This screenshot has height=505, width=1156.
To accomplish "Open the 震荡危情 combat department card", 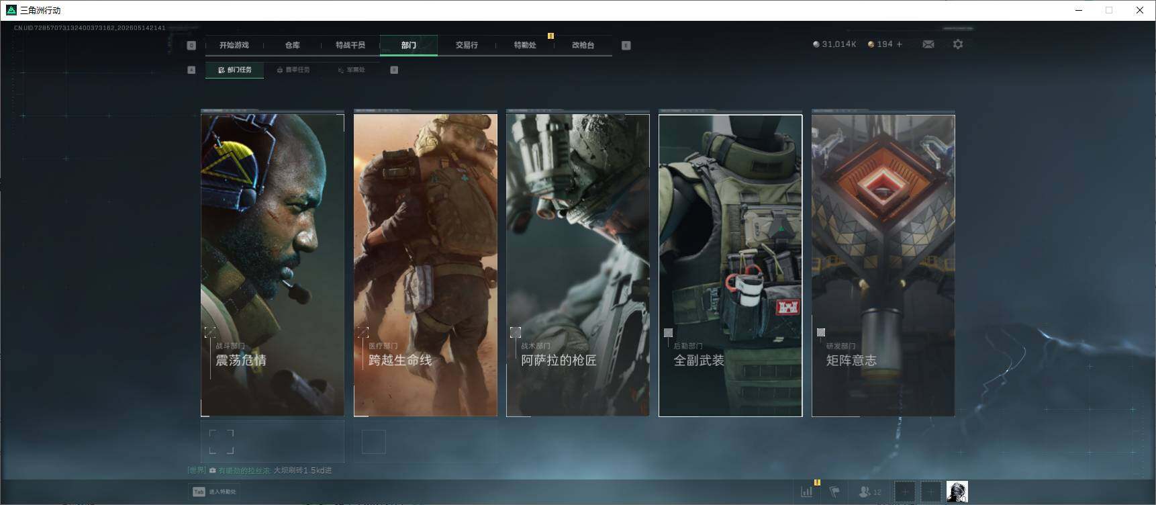I will pyautogui.click(x=273, y=265).
